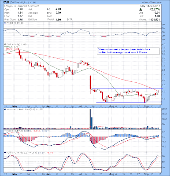Image resolution: width=170 pixels, height=176 pixels.
Task: Click the tallest July volume spike bar
Action: pyautogui.click(x=90, y=119)
